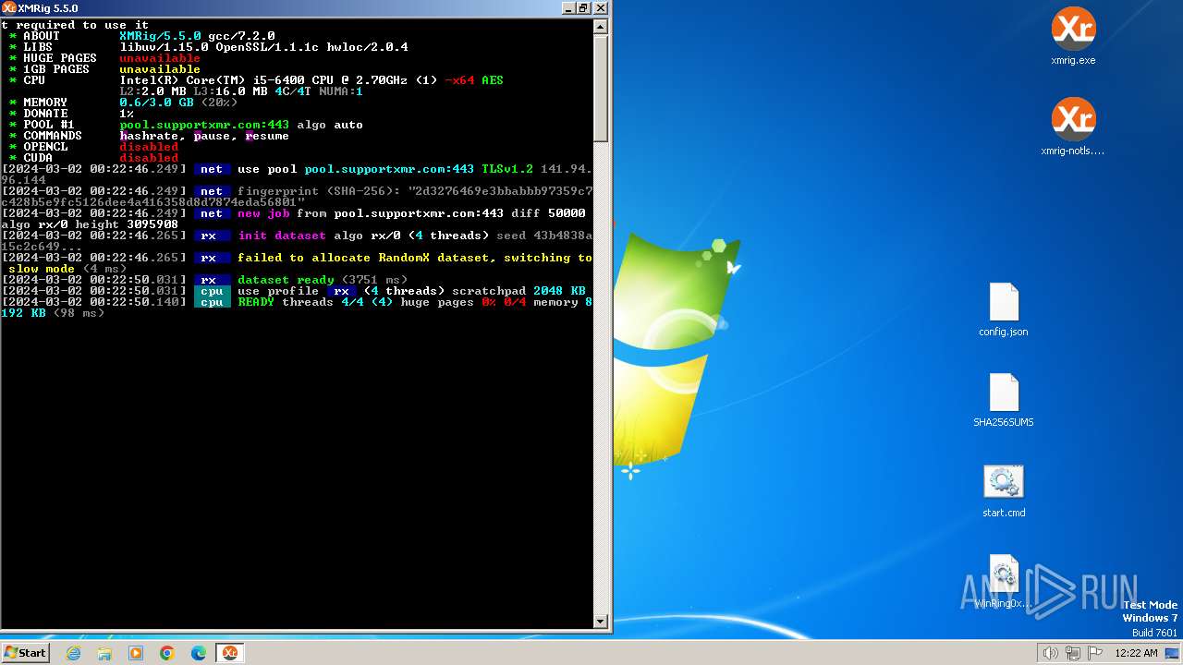The height and width of the screenshot is (665, 1183).
Task: Click the 'use profile rx' cpu log line
Action: coord(293,291)
